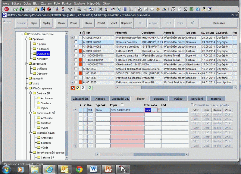Click the sort descending Z-A icon
The width and height of the screenshot is (241, 174).
tap(64, 9)
